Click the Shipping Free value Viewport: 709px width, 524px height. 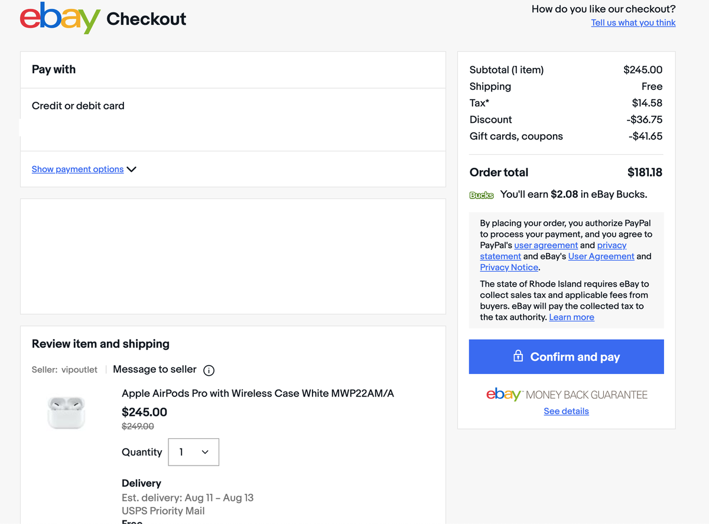652,86
